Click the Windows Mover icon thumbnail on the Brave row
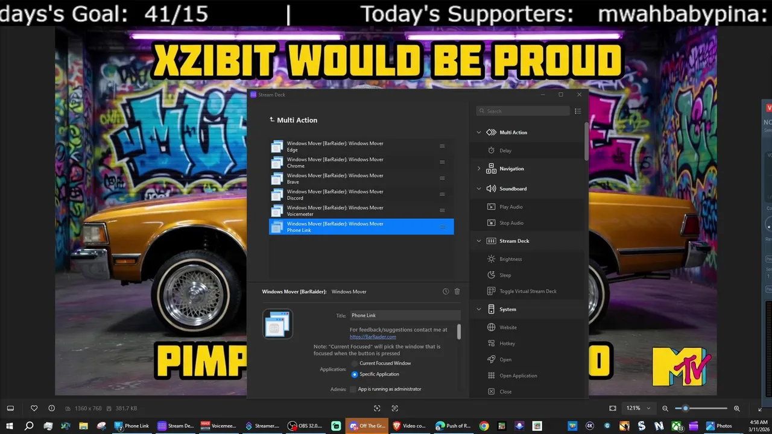This screenshot has height=434, width=772. point(277,178)
